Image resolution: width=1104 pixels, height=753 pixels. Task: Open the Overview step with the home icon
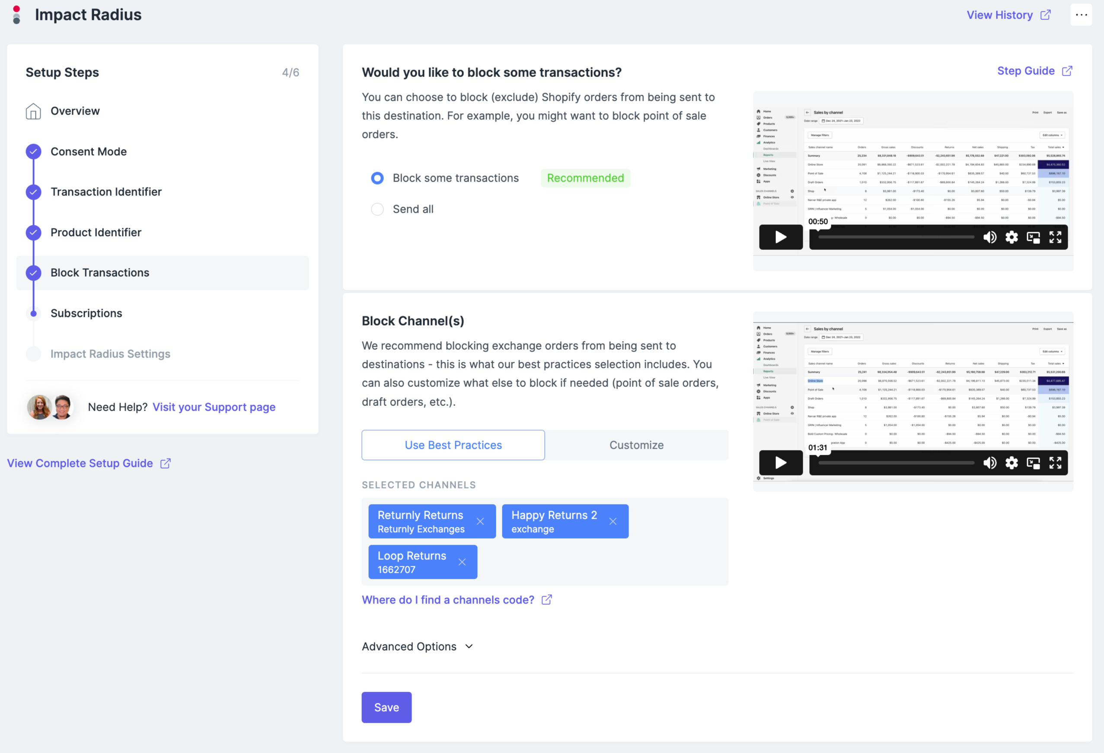(x=75, y=111)
